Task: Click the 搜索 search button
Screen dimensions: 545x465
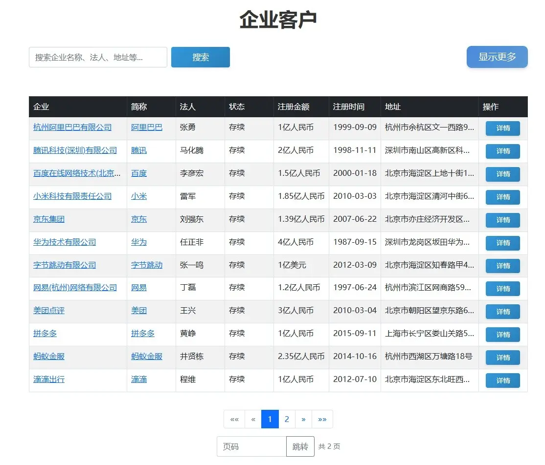Action: (201, 57)
